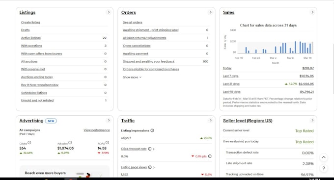Click the page vertical scrollbar

pyautogui.click(x=333, y=69)
